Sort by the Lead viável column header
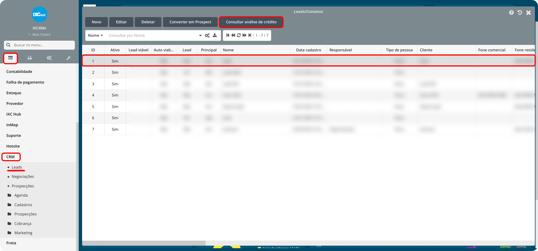538x251 pixels. click(138, 50)
